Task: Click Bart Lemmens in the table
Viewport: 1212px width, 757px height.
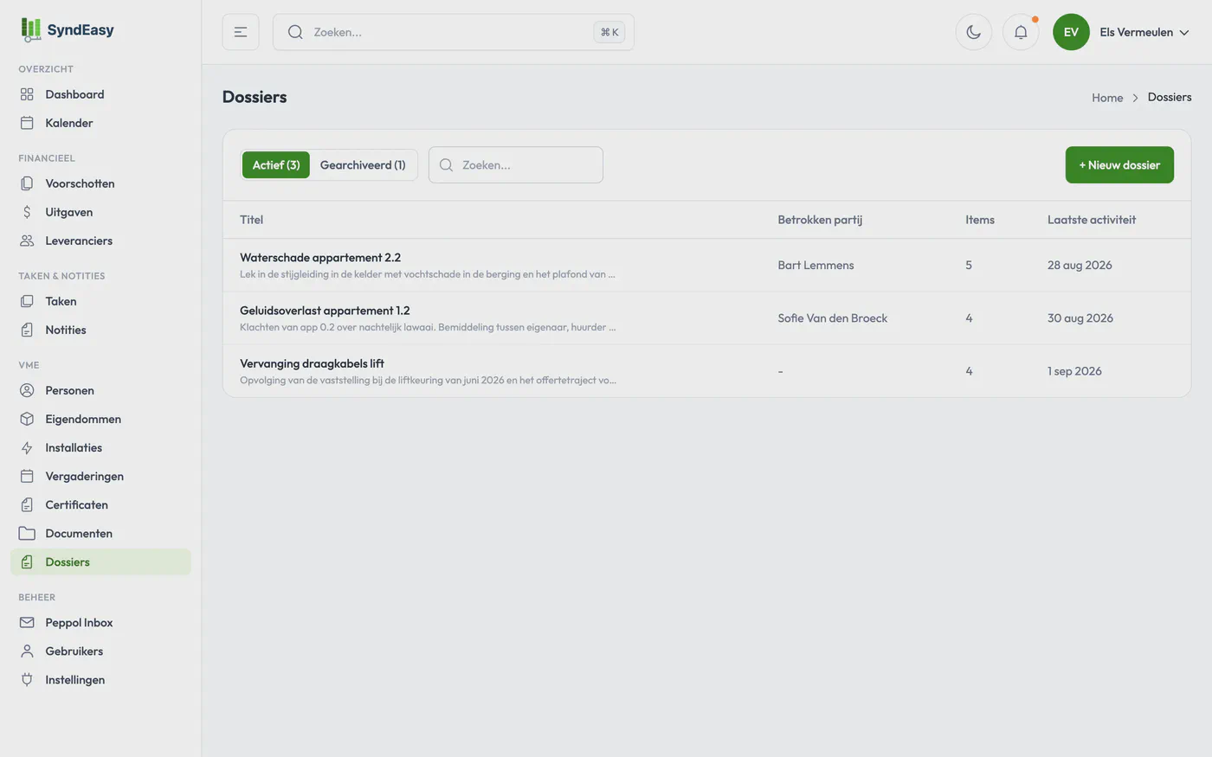Action: pos(816,265)
